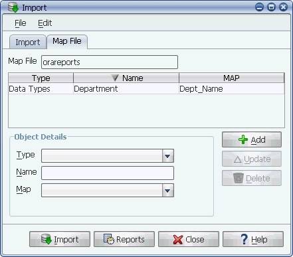The image size is (293, 257).
Task: Click the Reports clock sheet icon
Action: pyautogui.click(x=109, y=239)
